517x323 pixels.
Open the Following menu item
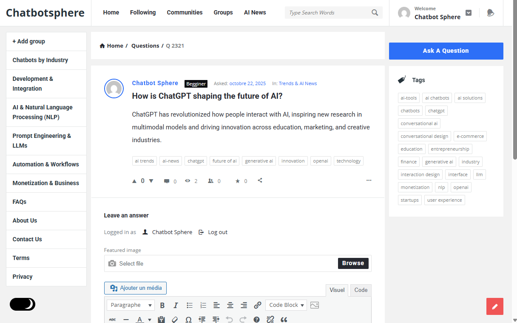(x=143, y=12)
